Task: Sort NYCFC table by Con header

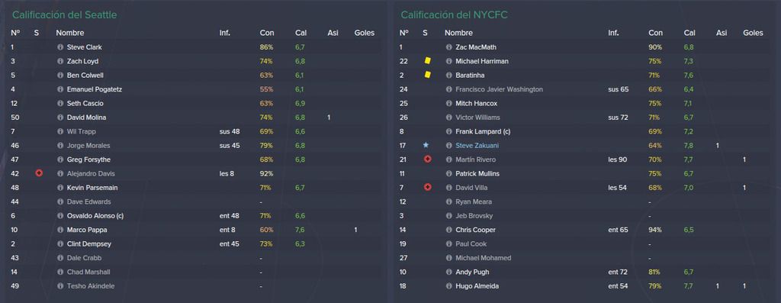Action: pyautogui.click(x=655, y=33)
